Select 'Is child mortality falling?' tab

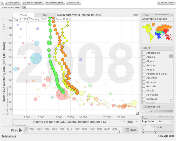click(11, 7)
